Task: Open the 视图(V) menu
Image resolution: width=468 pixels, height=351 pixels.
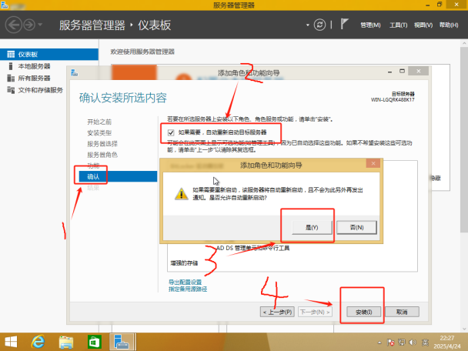Action: 423,25
